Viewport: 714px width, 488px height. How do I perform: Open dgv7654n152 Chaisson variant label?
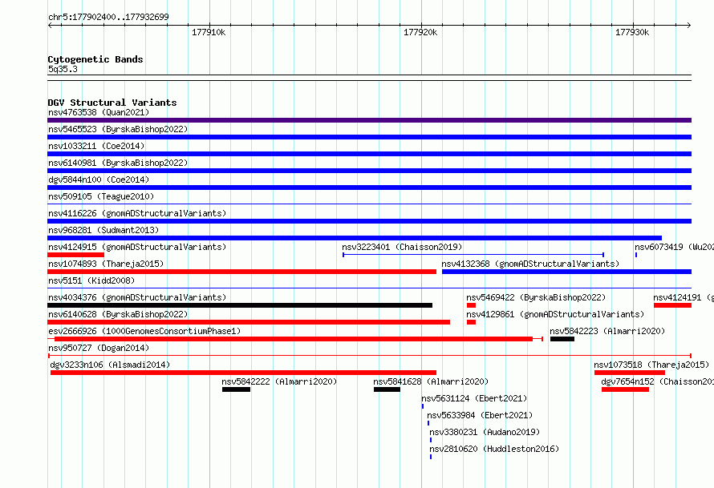pos(657,381)
